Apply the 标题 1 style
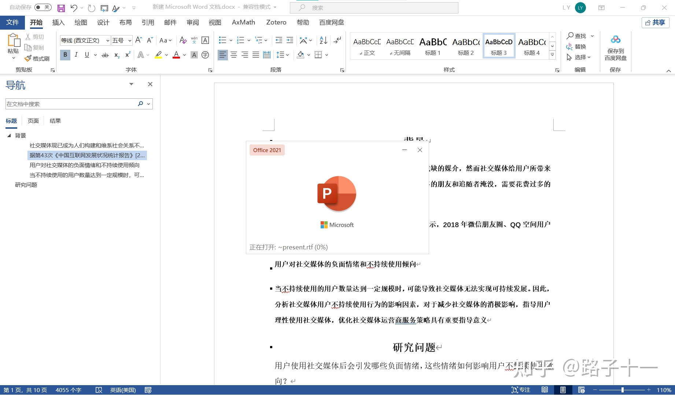 point(433,46)
